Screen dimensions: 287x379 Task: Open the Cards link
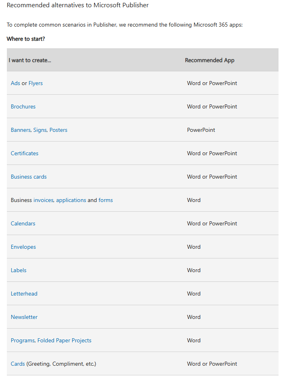coord(18,364)
